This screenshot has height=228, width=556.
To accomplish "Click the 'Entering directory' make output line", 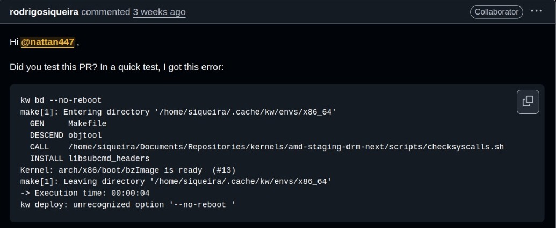I will (x=178, y=112).
